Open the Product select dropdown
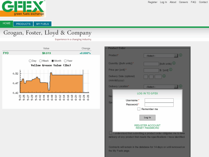 [161, 56]
